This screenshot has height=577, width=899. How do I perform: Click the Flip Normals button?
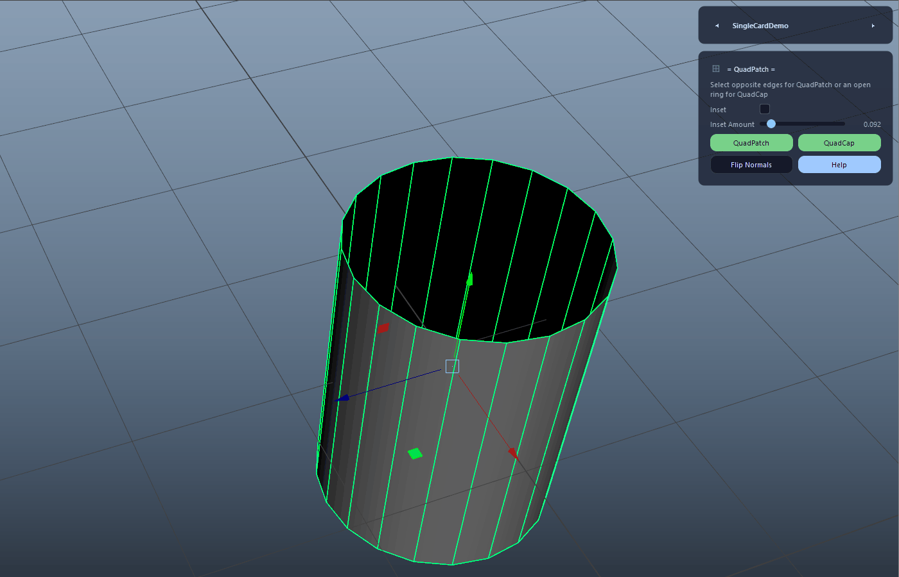click(751, 165)
